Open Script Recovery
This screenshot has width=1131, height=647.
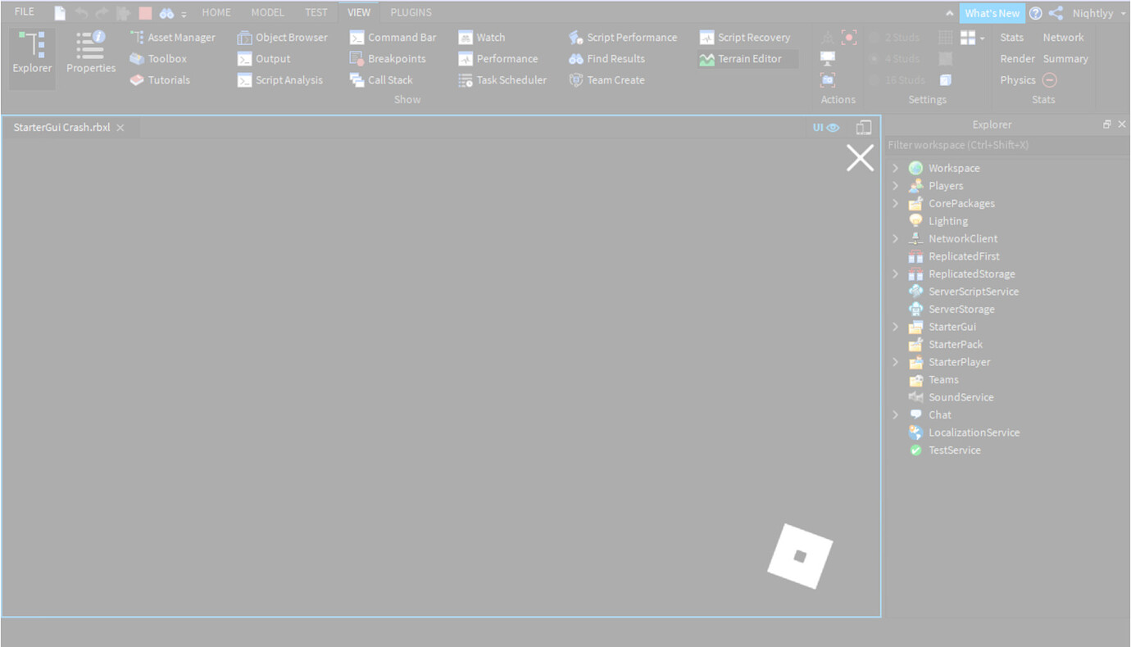coord(745,38)
